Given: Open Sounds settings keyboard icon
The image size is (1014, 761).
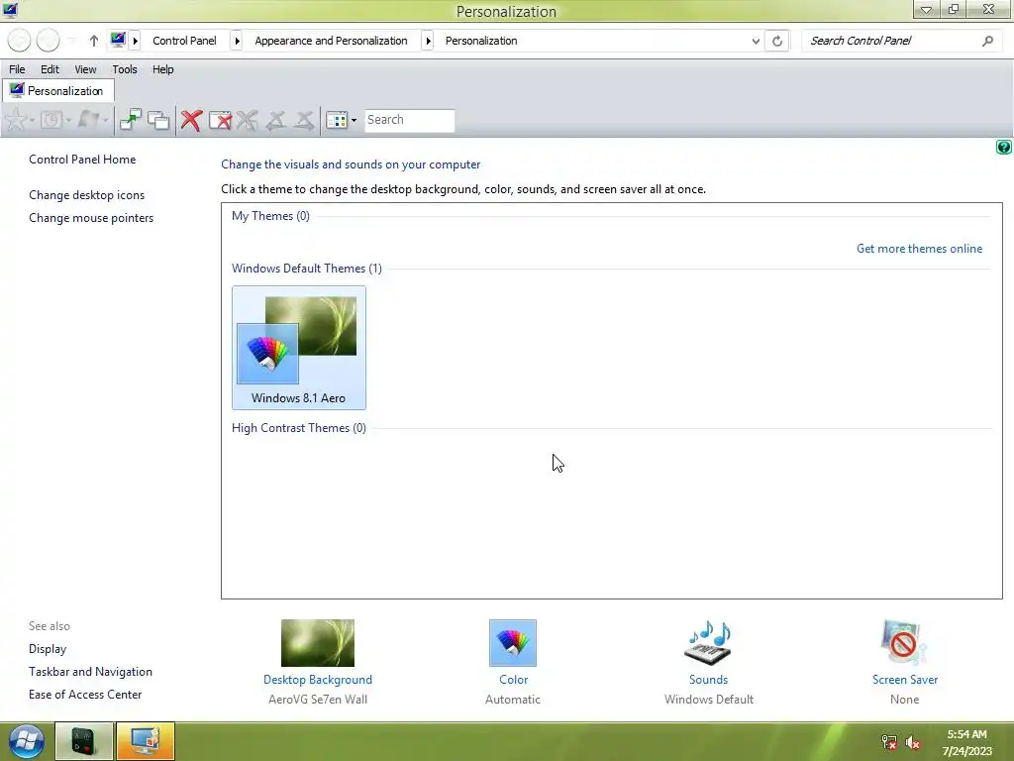Looking at the screenshot, I should (x=708, y=642).
